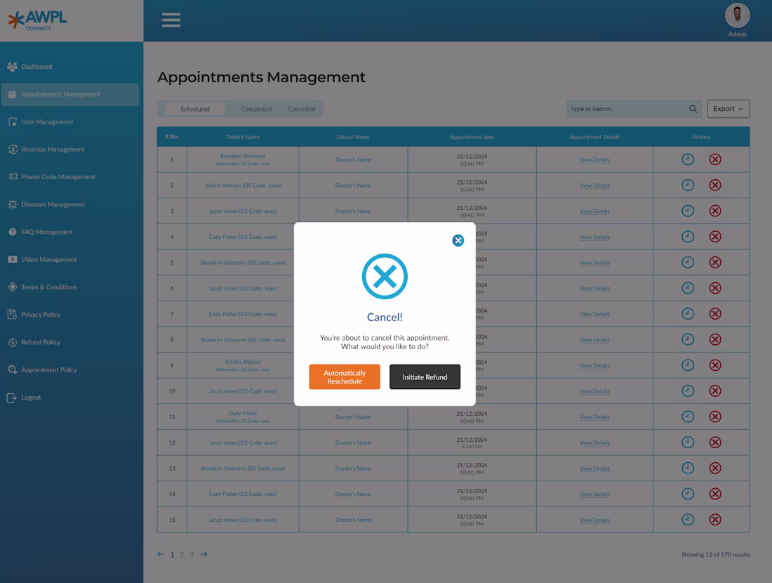Switch to the Cancelled tab
Screen dimensions: 772x583
click(301, 109)
